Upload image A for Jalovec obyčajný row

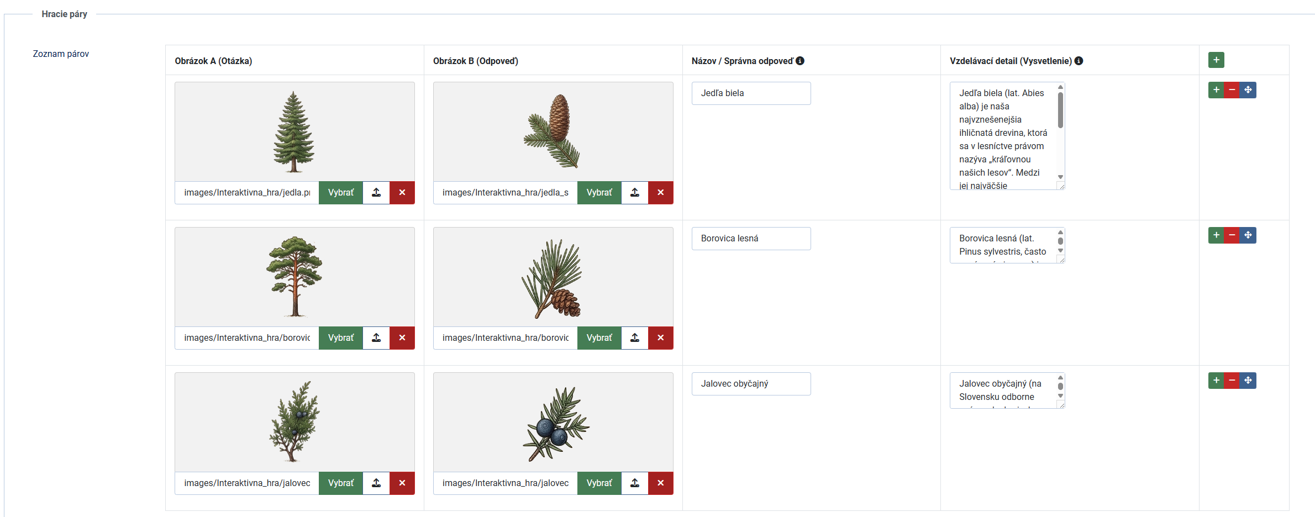click(376, 483)
